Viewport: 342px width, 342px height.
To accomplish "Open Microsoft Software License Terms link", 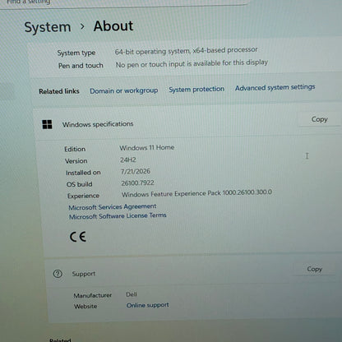I will pos(118,216).
